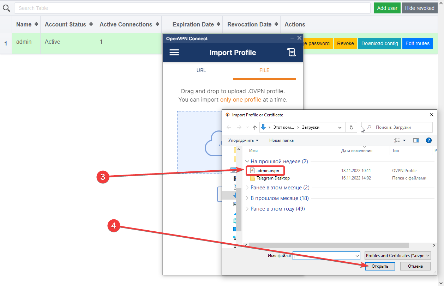
Task: Click Revoke for the admin user
Action: pyautogui.click(x=346, y=43)
